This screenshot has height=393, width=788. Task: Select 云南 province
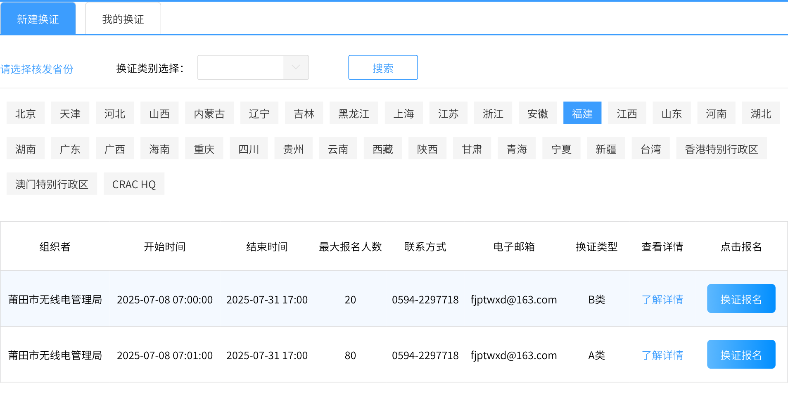[338, 148]
